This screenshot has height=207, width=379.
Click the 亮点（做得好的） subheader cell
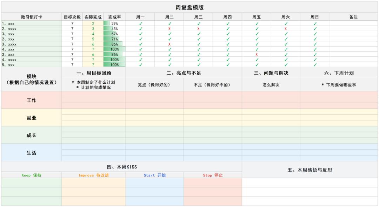pos(154,85)
